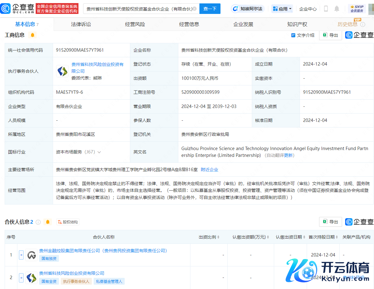Click the SVIP member service badge
Viewport: 374px width, 289px height.
[357, 9]
